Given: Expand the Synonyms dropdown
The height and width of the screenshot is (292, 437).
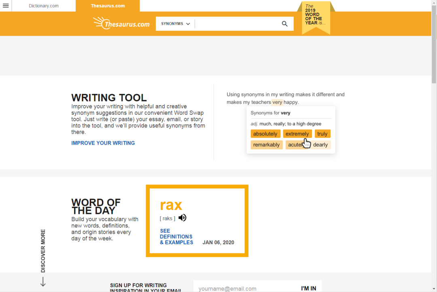Looking at the screenshot, I should click(175, 24).
